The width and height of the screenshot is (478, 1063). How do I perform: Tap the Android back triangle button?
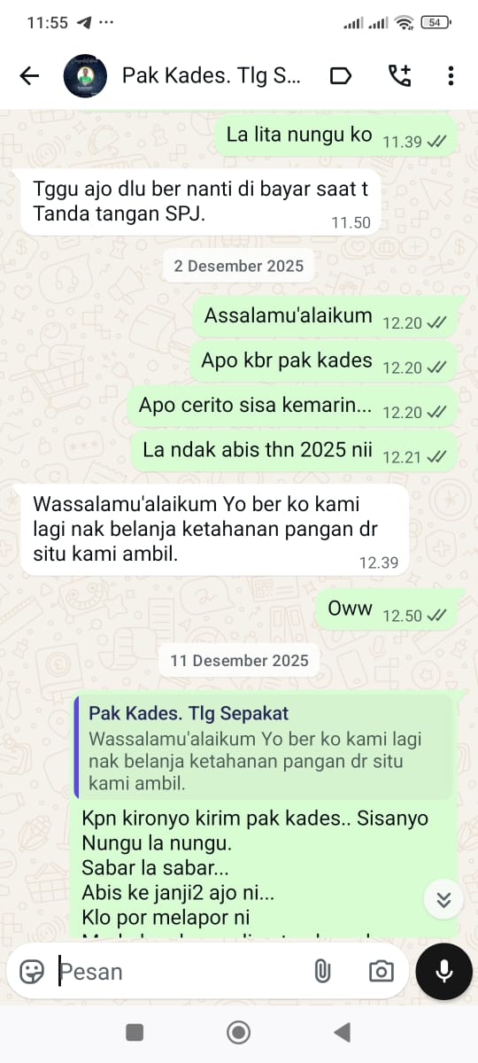(342, 1031)
